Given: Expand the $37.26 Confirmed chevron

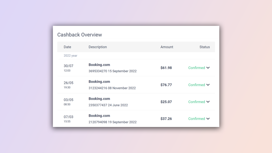Looking at the screenshot, I should click(x=208, y=119).
